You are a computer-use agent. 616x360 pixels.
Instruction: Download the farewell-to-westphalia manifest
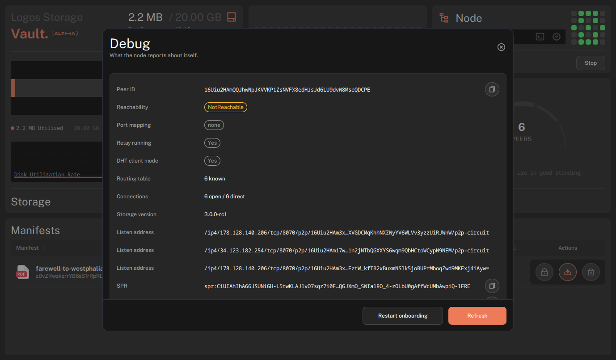568,272
